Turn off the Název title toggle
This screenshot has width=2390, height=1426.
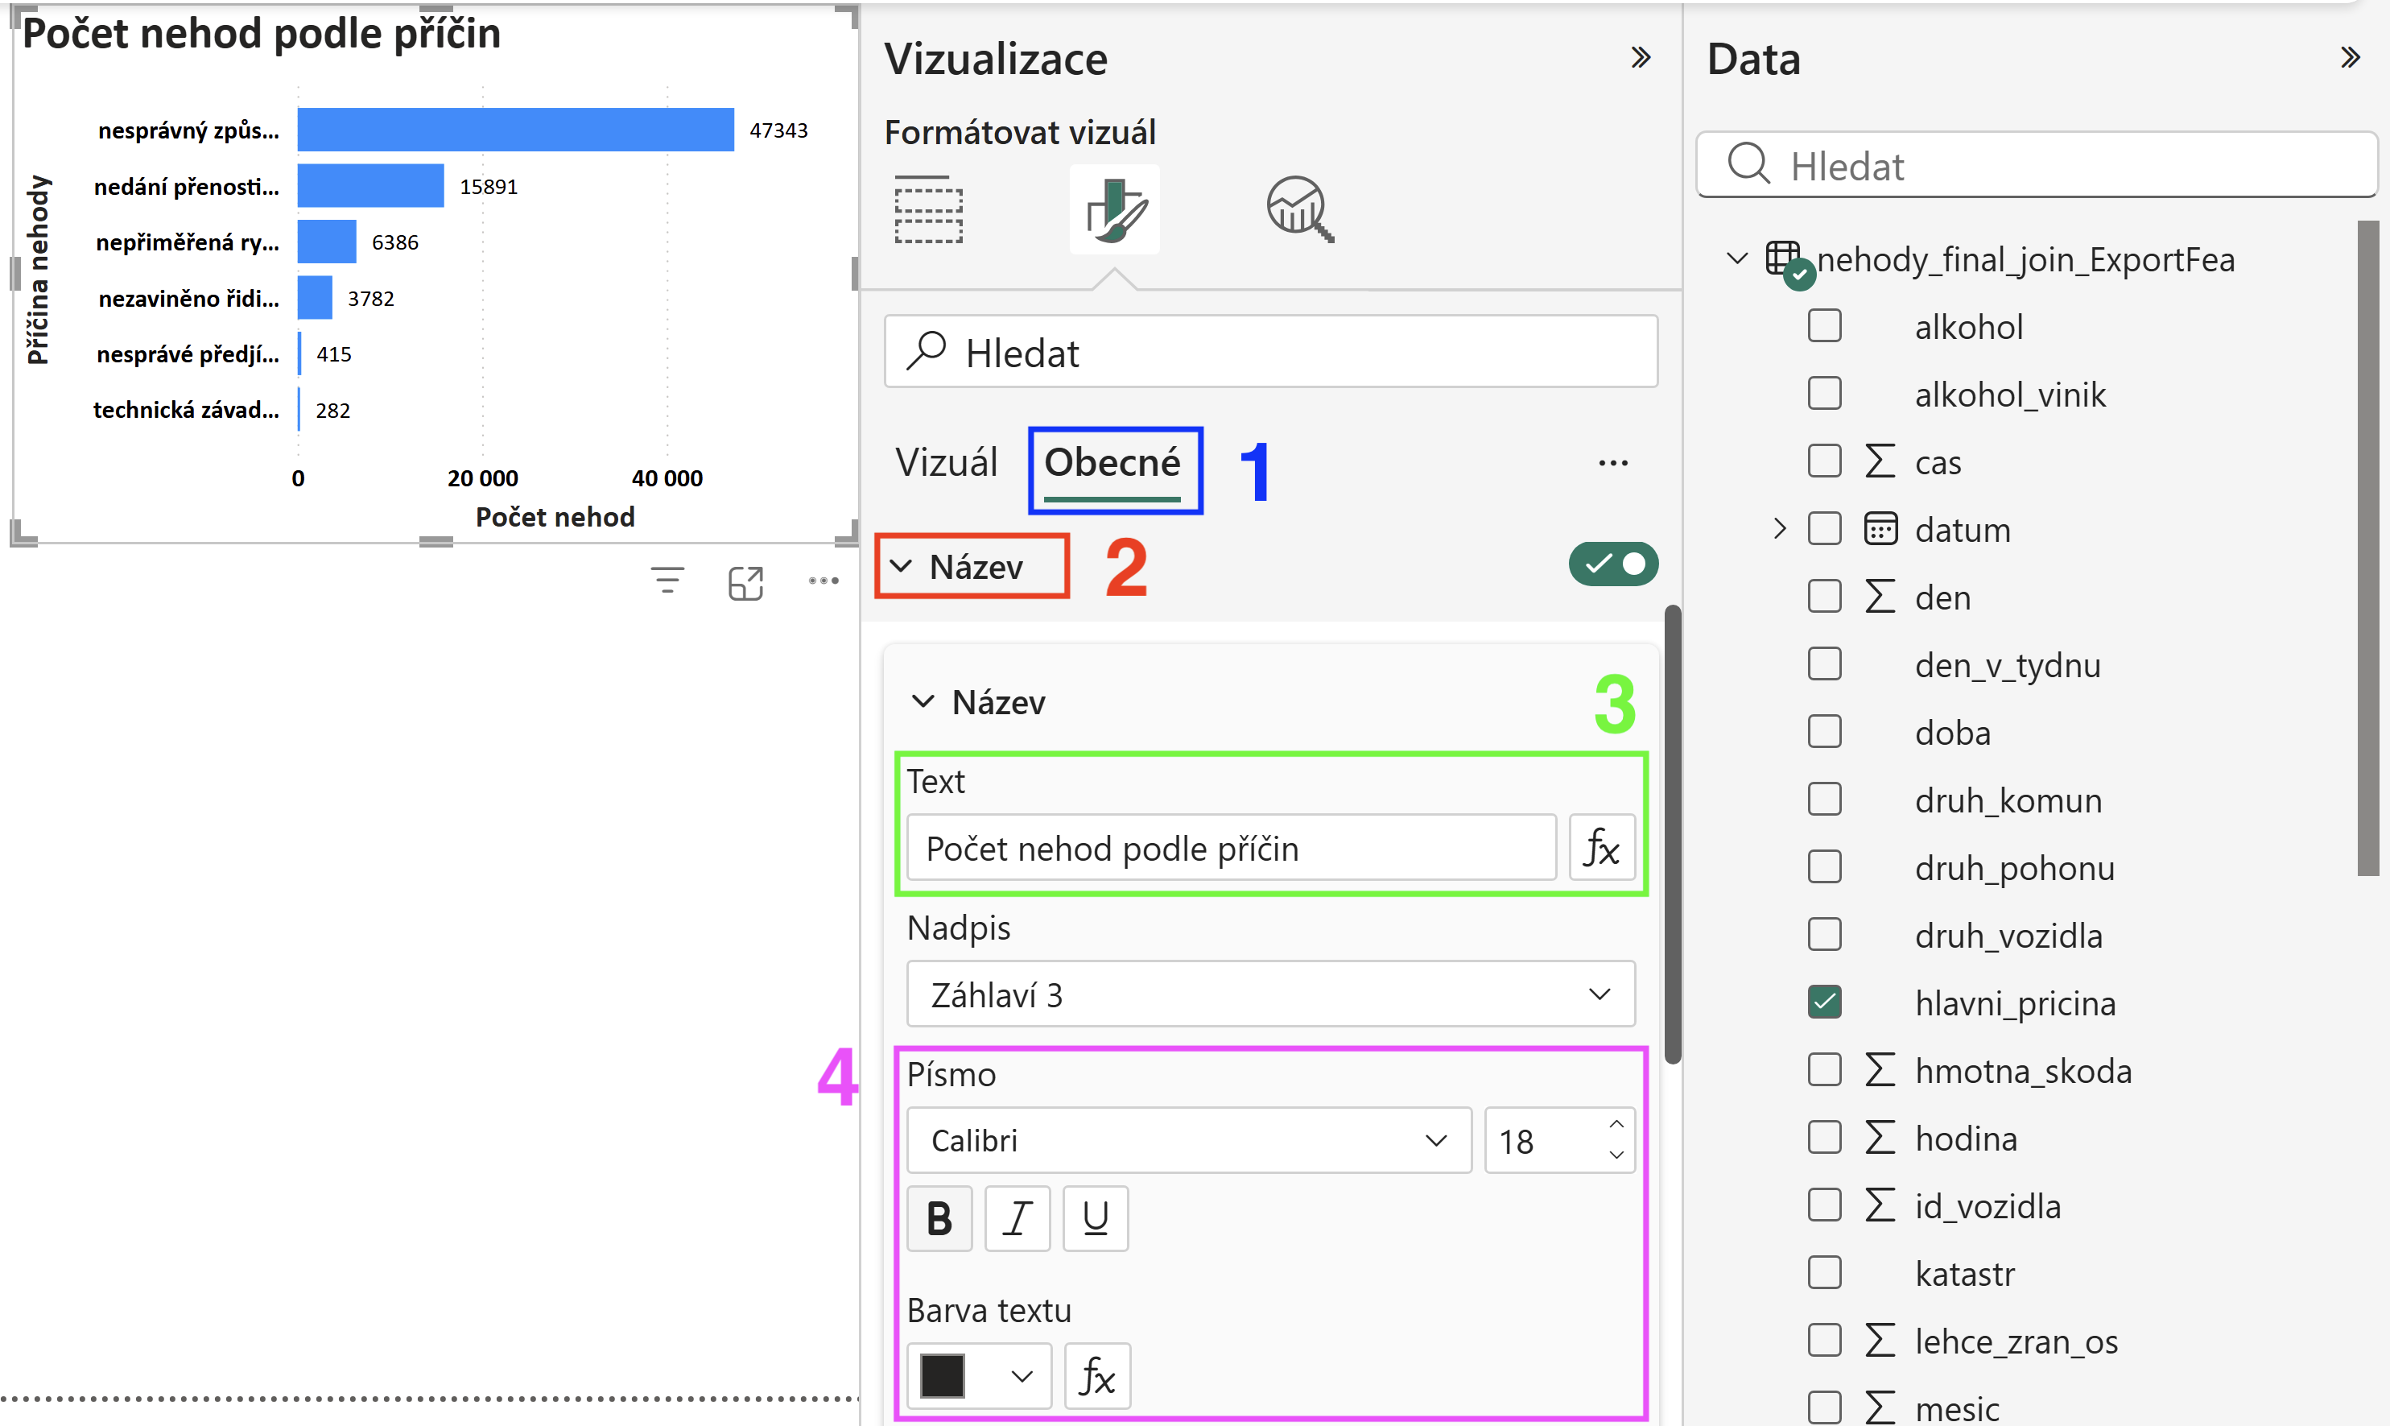click(x=1614, y=564)
